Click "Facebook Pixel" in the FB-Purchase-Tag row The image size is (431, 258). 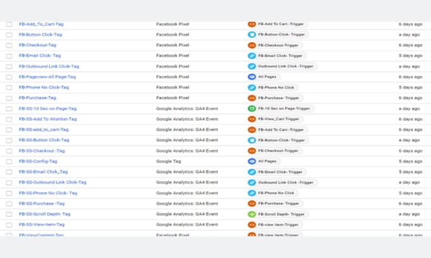coord(172,98)
